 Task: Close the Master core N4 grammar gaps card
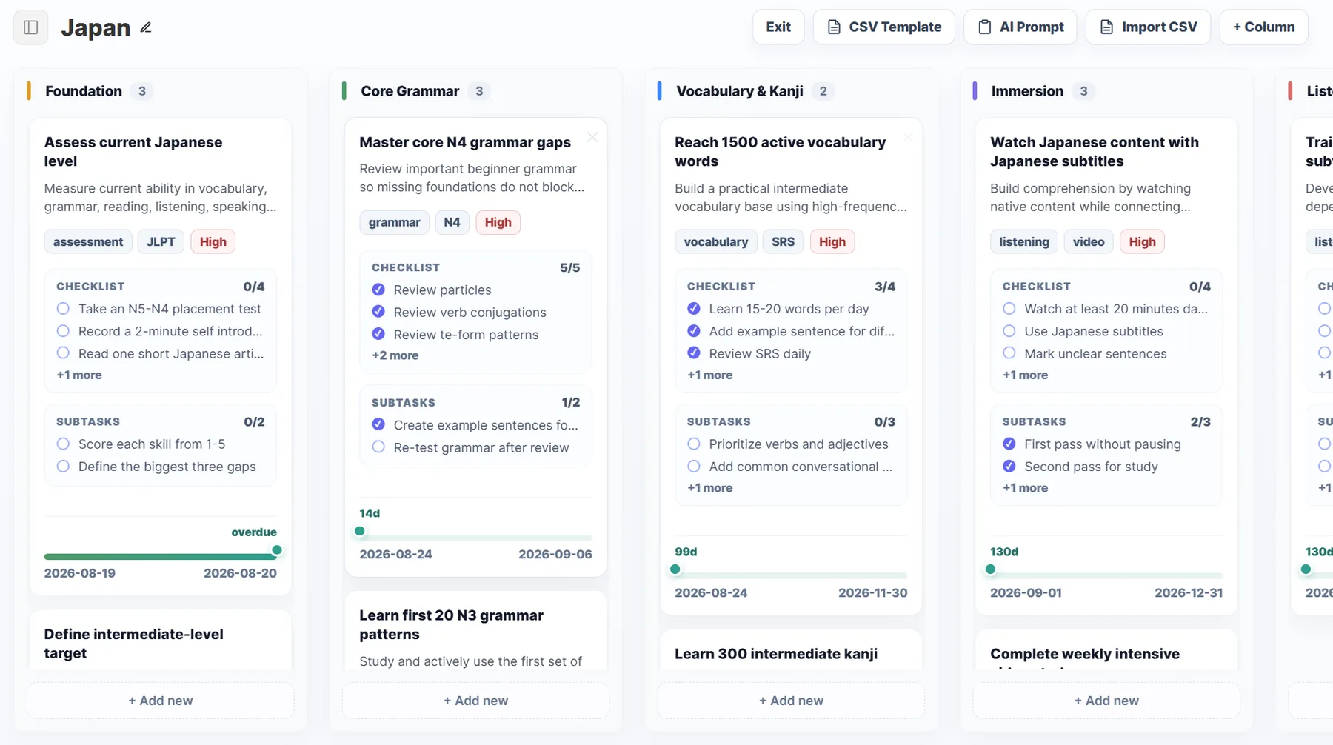tap(592, 137)
